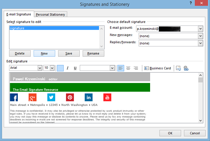
Task: Open the Arial font dropdown
Action: 40,68
